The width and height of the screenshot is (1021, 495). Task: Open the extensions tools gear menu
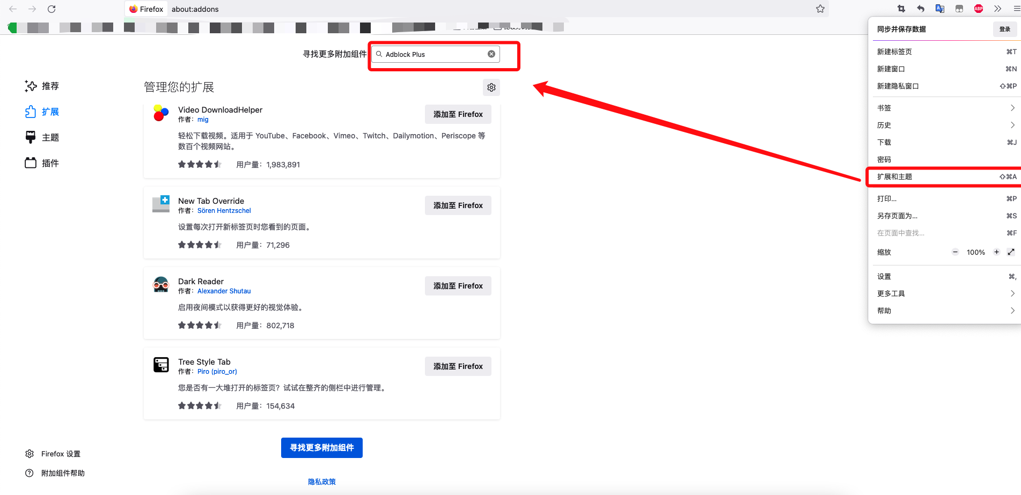[491, 87]
